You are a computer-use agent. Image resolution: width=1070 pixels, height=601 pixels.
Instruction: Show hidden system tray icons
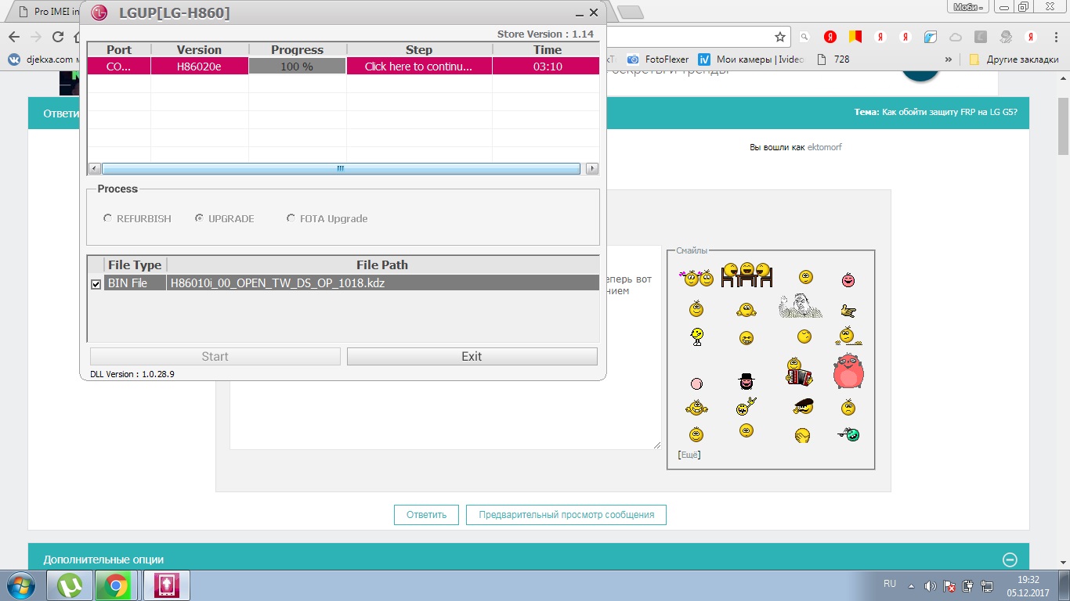click(x=910, y=585)
